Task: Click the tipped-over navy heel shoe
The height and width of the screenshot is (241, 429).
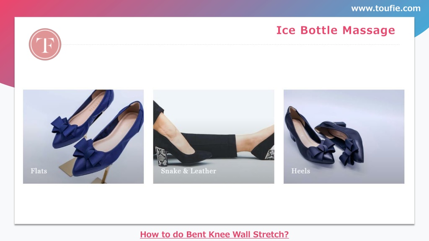Action: [341, 142]
